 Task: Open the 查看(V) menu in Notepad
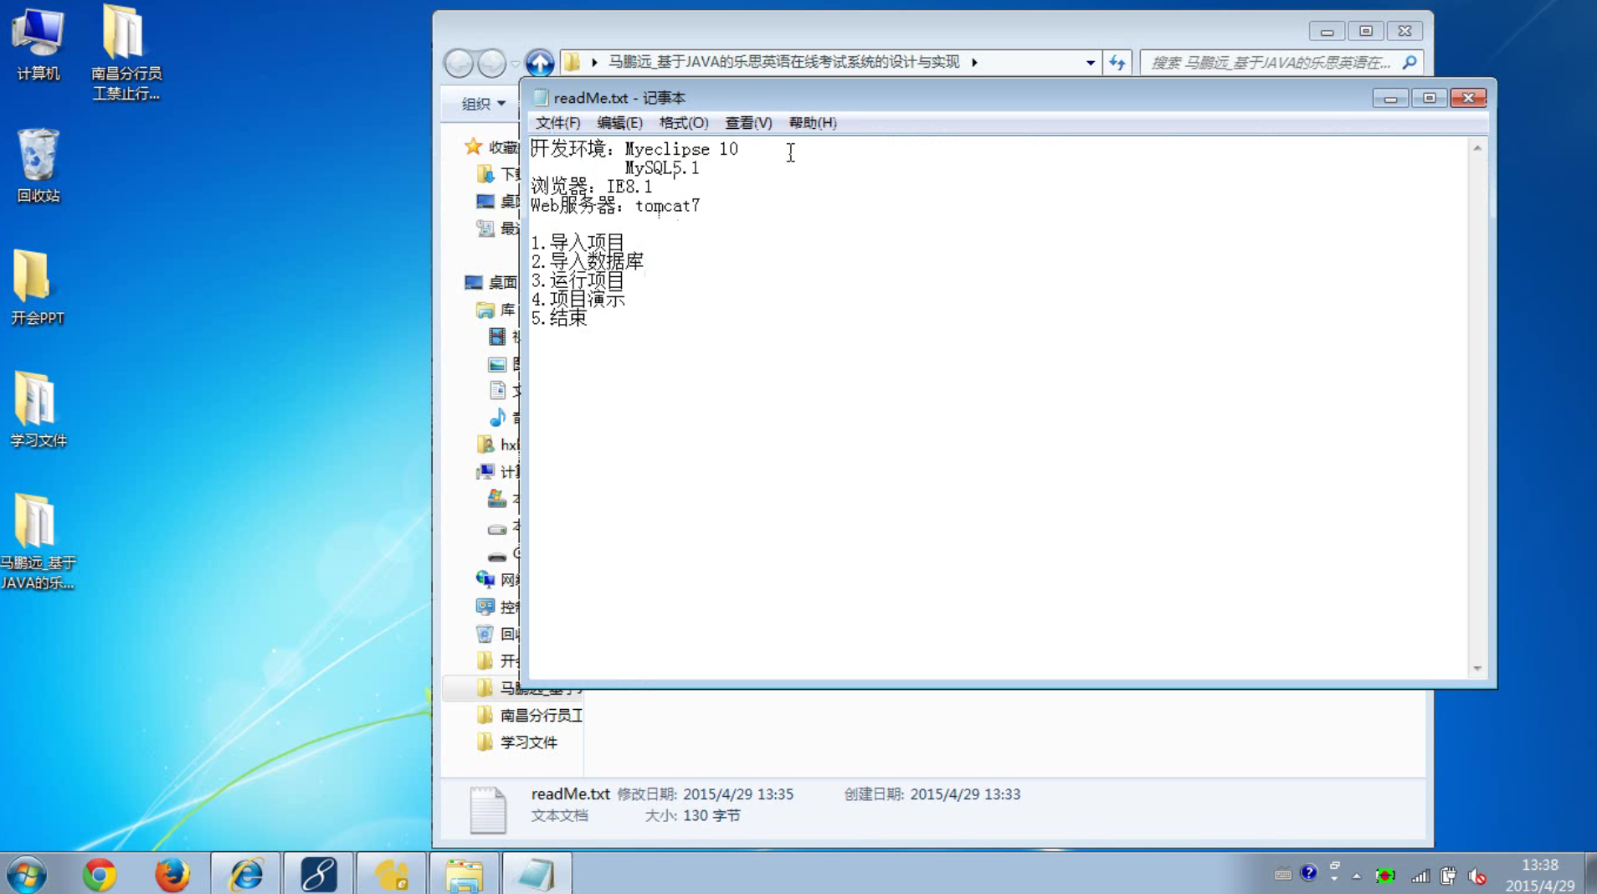(x=748, y=122)
